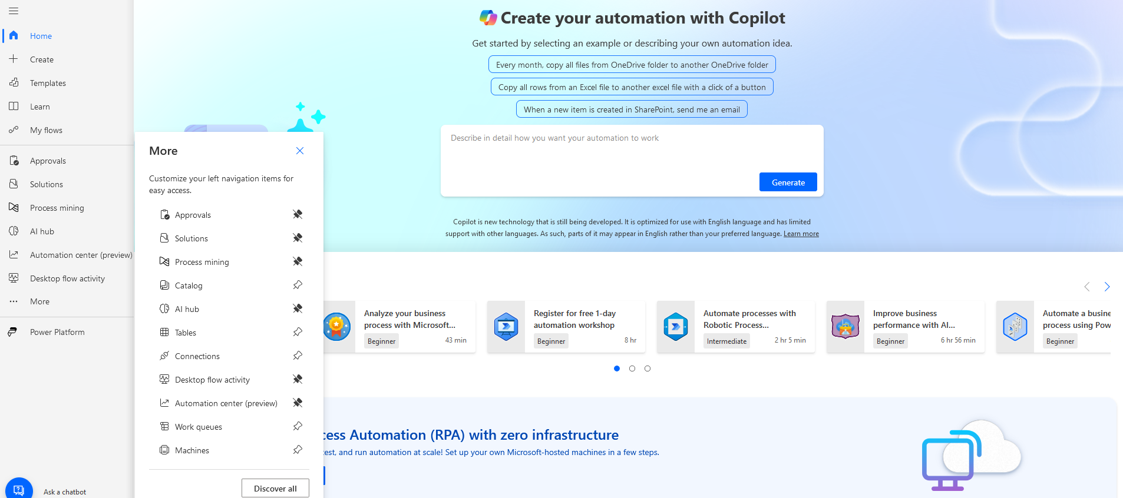1123x498 pixels.
Task: Click the Tables grid icon in More panel
Action: pos(164,332)
